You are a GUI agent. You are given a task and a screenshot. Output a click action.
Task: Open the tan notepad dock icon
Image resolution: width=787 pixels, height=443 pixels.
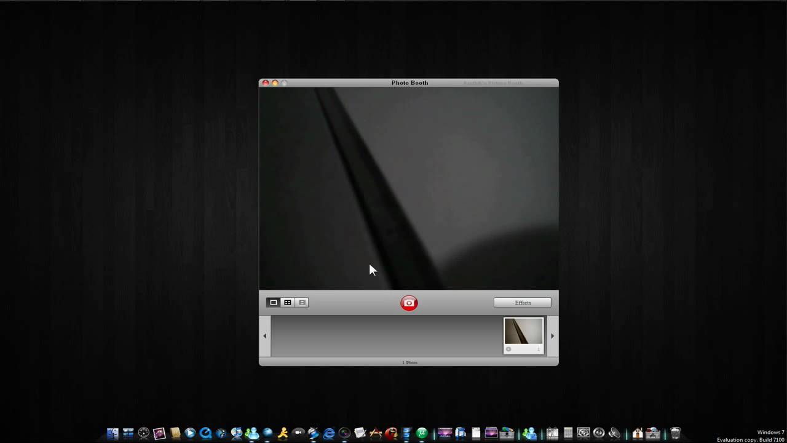coord(175,433)
